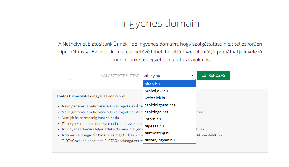The width and height of the screenshot is (289, 167).
Task: Select the highlighted .nhely.hu option
Action: (169, 84)
